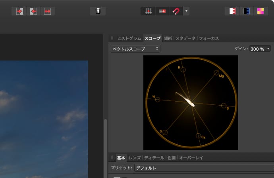Open the snapping options dropdown arrow

click(x=186, y=11)
